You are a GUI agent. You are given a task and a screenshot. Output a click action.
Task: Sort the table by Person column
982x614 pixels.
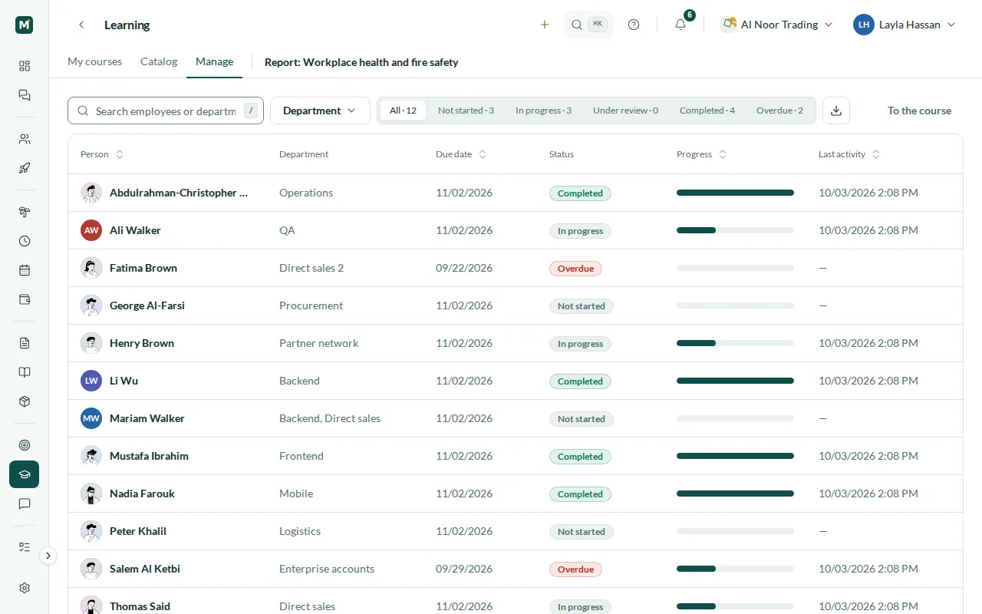[x=102, y=154]
